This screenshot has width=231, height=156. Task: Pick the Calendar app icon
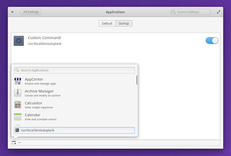(x=18, y=117)
